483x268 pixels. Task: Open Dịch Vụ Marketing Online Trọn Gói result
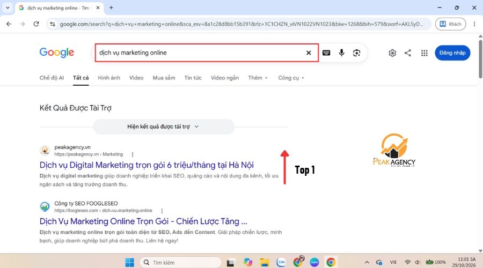(143, 221)
